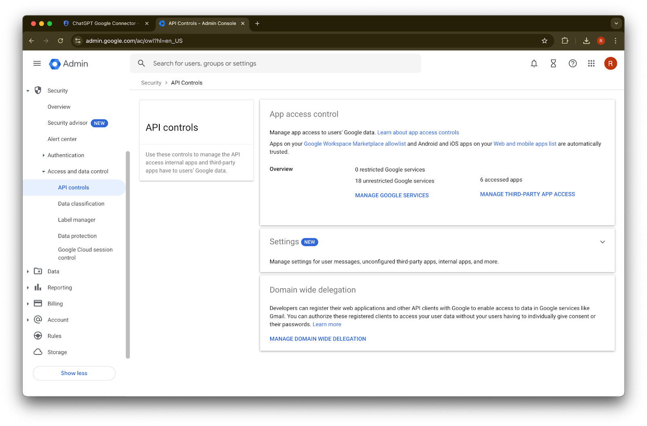
Task: Select the API Controls - Admin Console tab
Action: [202, 23]
